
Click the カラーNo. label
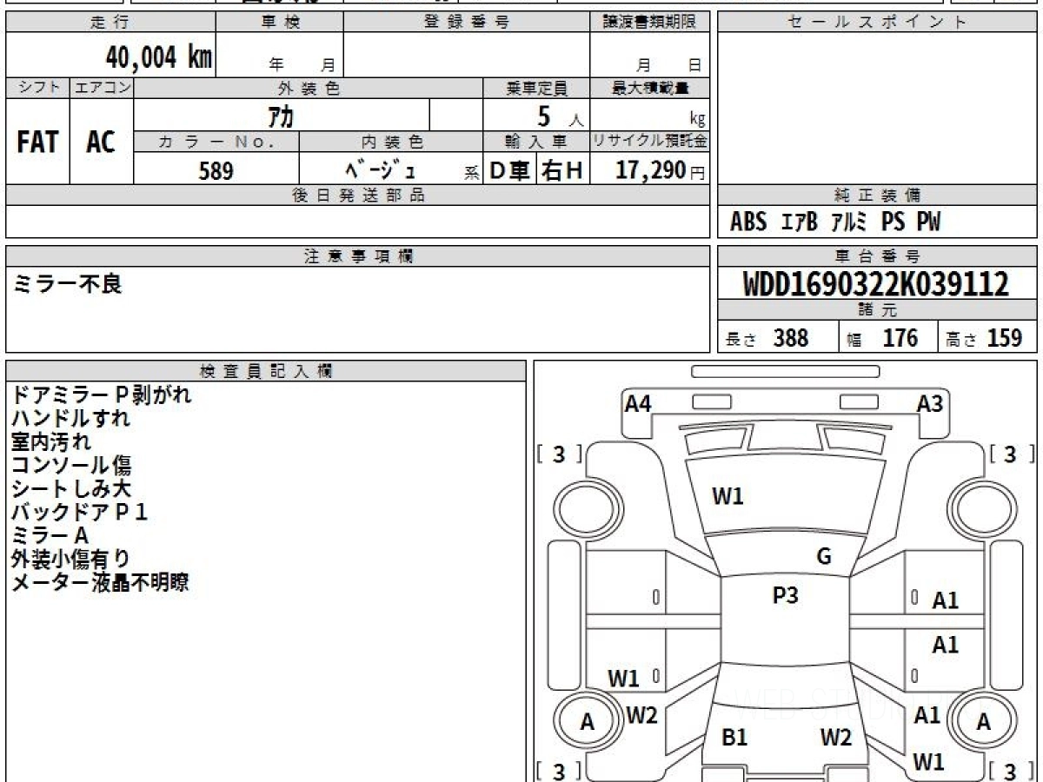(216, 142)
